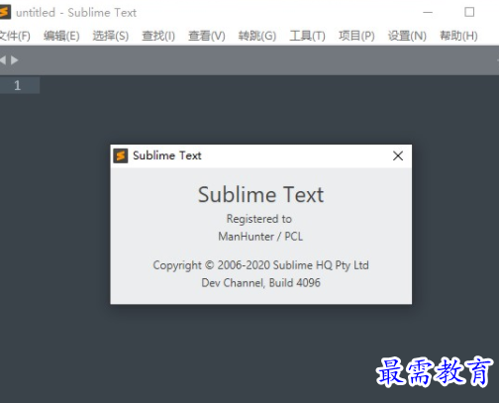Click the 'Registered to' text
Viewport: 499px width, 403px height.
(x=259, y=219)
